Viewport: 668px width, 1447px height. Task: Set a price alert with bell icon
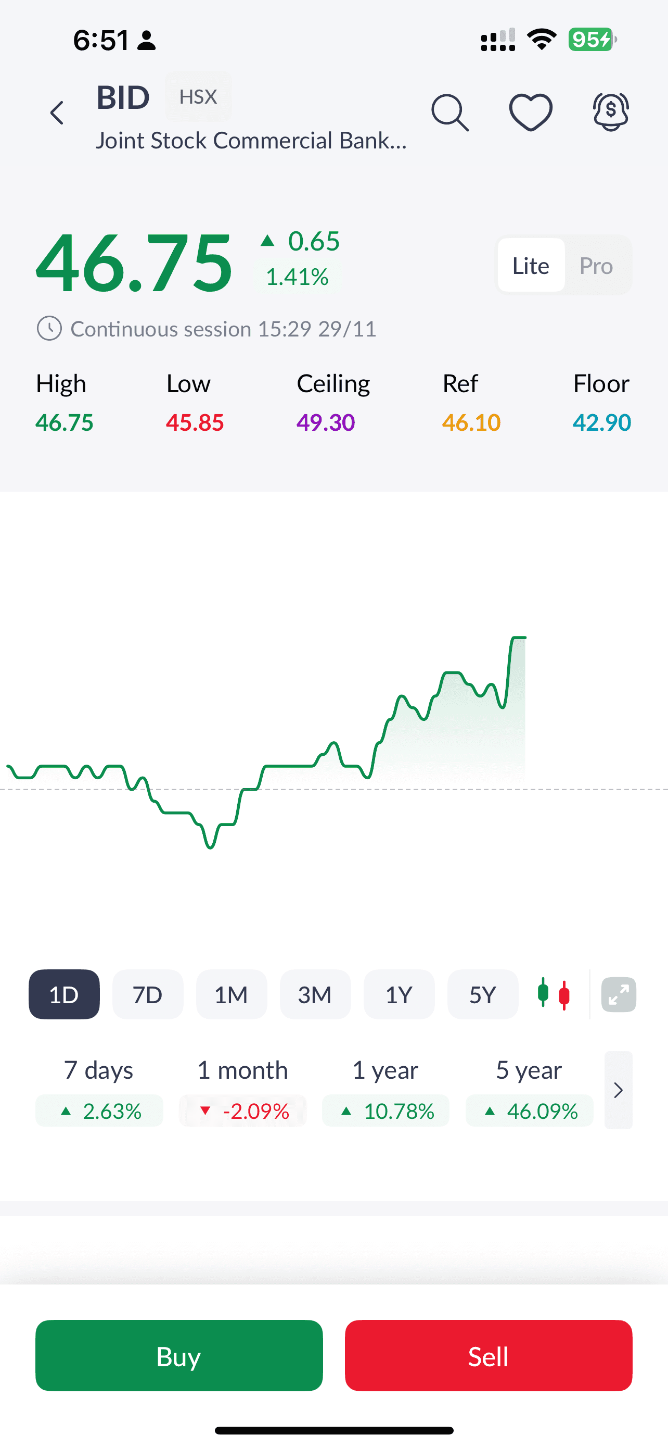point(610,113)
